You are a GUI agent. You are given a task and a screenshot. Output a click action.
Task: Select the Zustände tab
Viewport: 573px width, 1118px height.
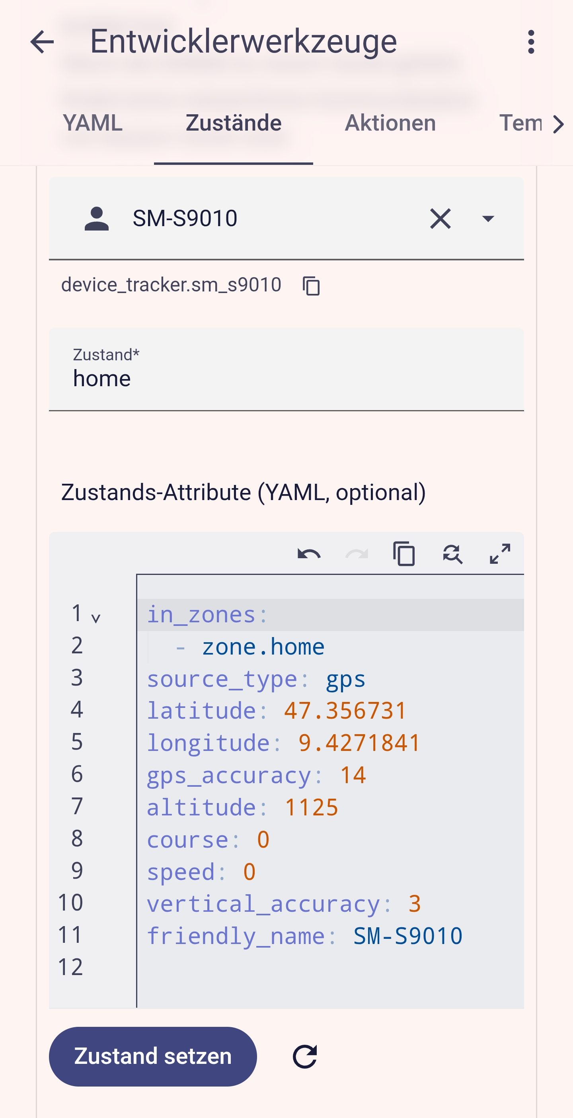[233, 123]
